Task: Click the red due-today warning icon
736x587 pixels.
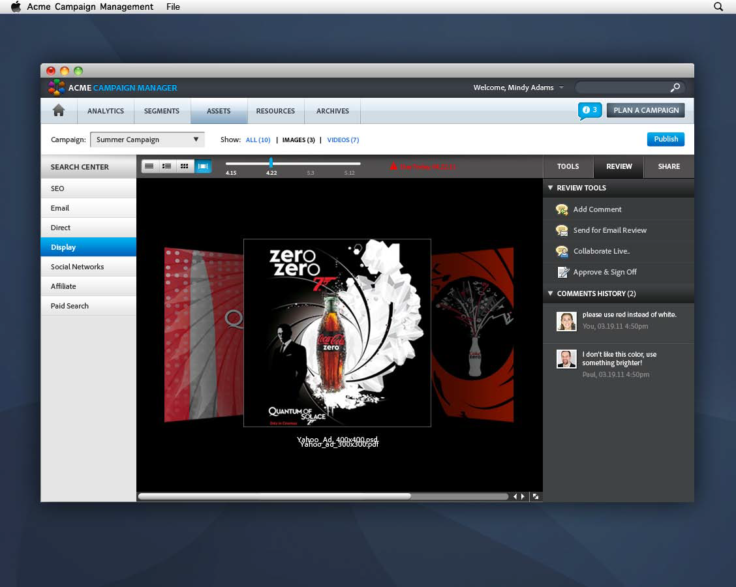Action: coord(393,166)
